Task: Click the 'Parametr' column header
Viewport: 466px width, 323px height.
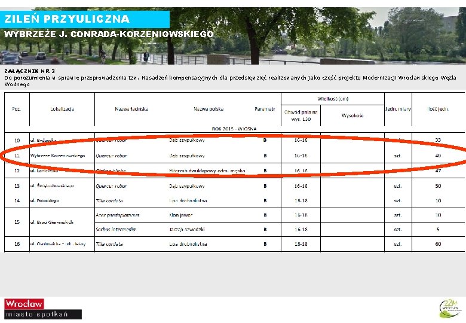Action: point(265,109)
